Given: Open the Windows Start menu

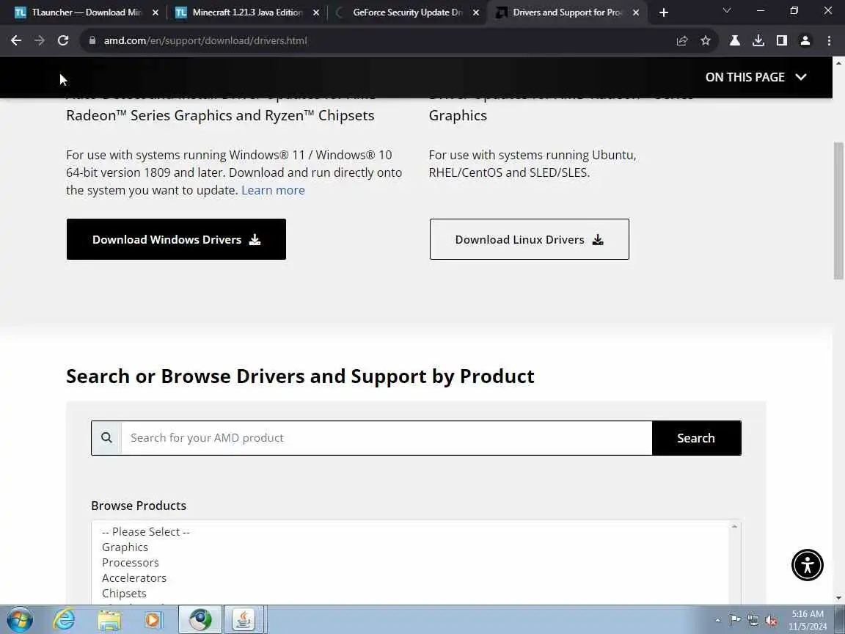Looking at the screenshot, I should 20,620.
